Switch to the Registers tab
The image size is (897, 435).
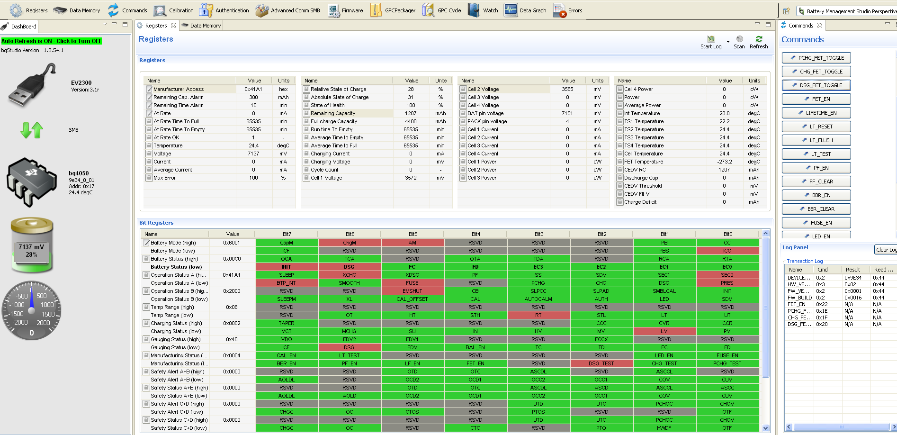pyautogui.click(x=156, y=26)
